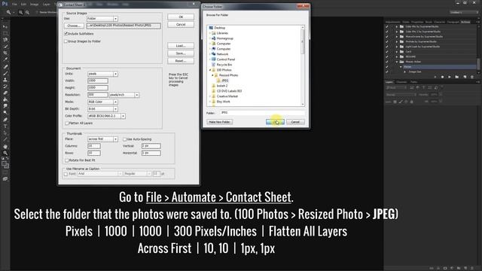Toggle checkmark beside Image Size step

(387, 72)
